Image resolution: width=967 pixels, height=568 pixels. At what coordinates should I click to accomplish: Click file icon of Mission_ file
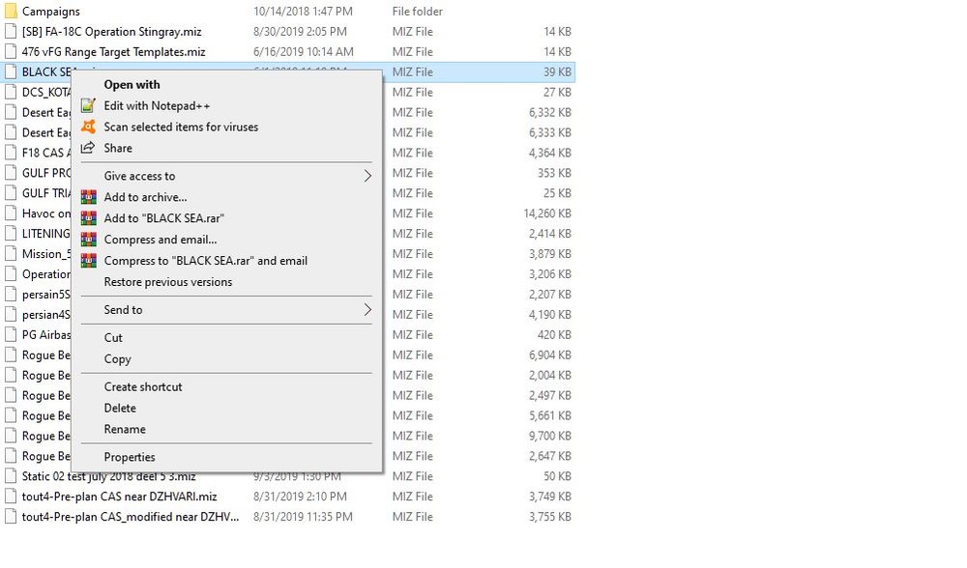point(11,254)
